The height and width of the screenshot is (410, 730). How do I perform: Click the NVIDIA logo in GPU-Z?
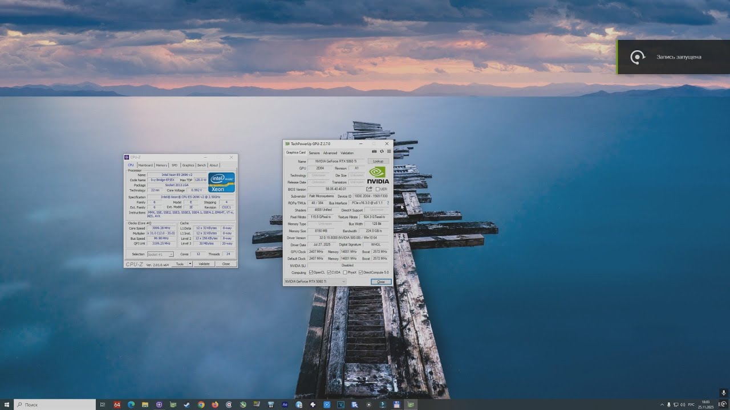[378, 175]
